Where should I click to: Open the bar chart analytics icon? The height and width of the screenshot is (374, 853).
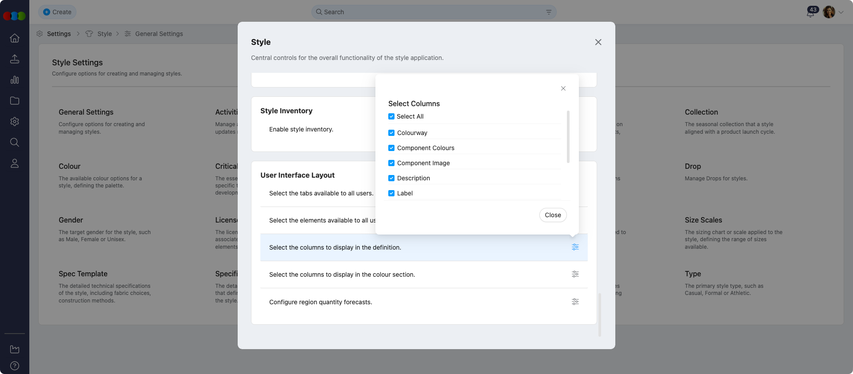pos(15,80)
